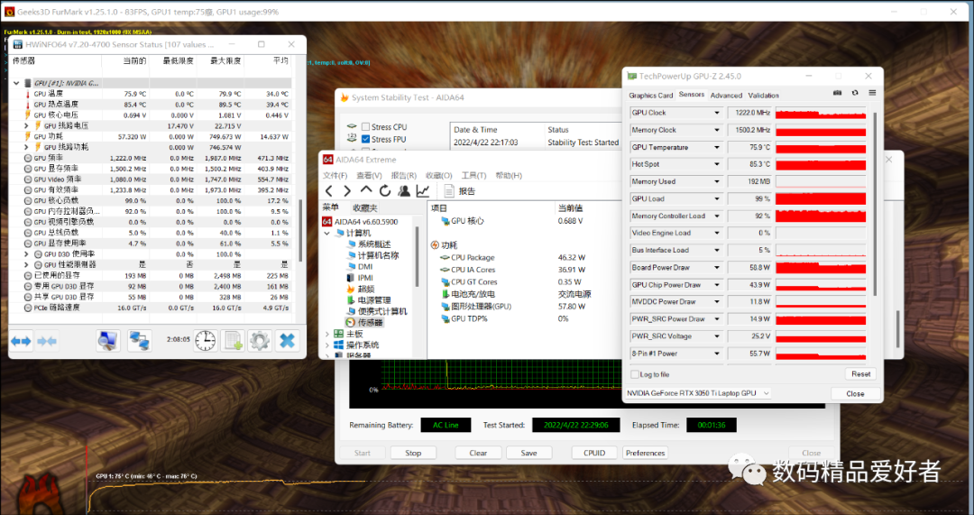Screen dimensions: 974x515
Task: Click HWiNFO sensor list vertical scrollbar
Action: tap(300, 230)
